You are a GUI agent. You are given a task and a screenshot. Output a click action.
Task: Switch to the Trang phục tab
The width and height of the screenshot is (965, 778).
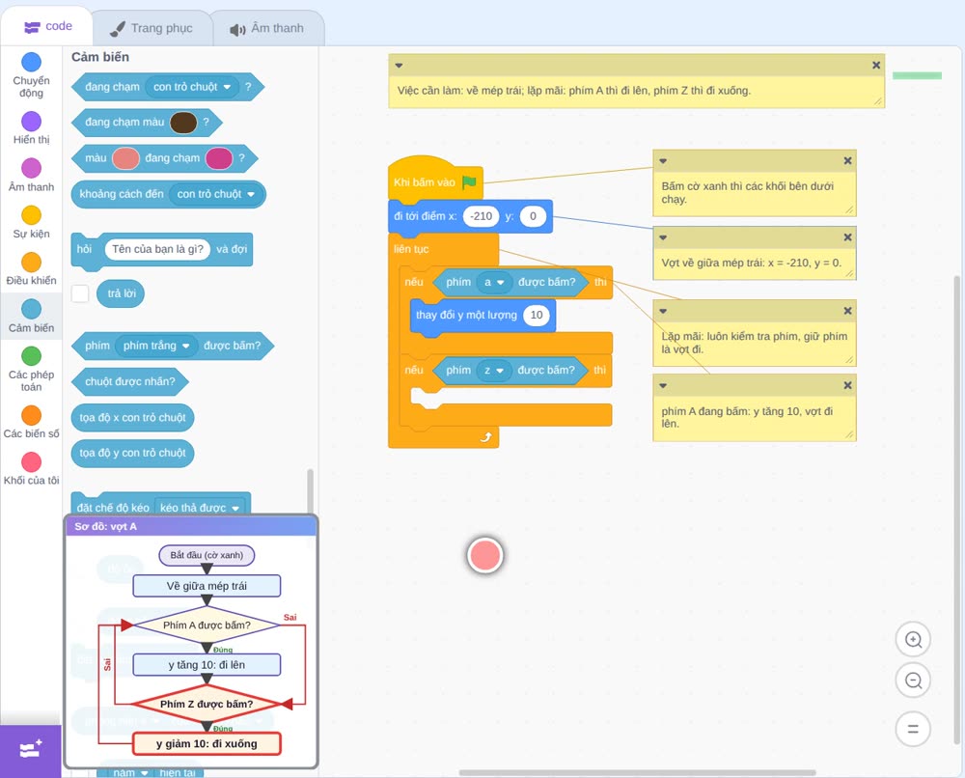tap(152, 28)
